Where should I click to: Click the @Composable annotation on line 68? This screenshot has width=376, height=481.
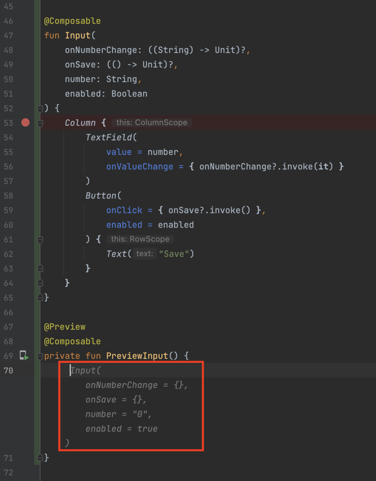point(72,342)
